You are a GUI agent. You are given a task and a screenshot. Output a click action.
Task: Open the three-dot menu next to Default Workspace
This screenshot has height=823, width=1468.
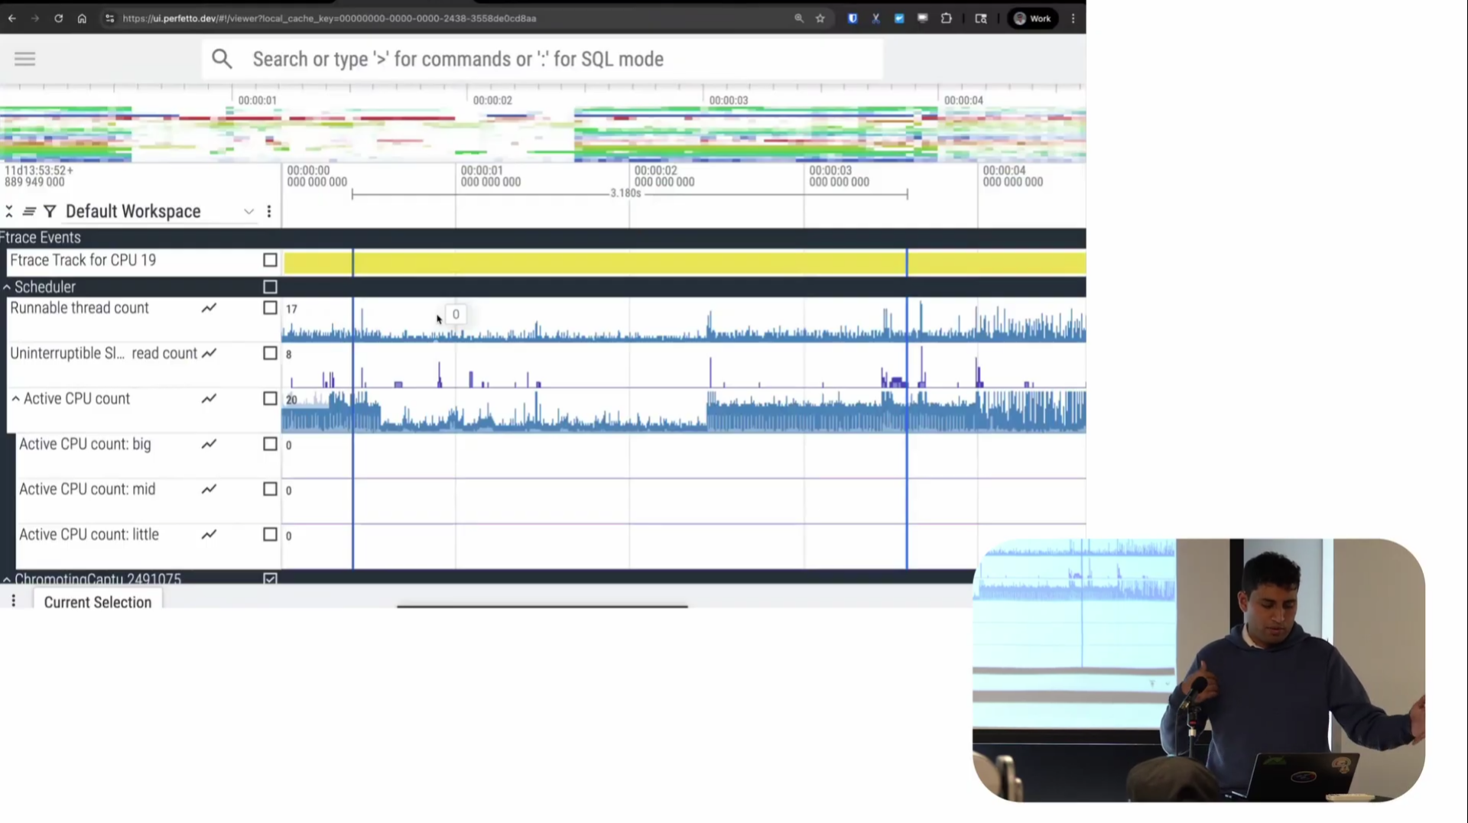pyautogui.click(x=268, y=211)
